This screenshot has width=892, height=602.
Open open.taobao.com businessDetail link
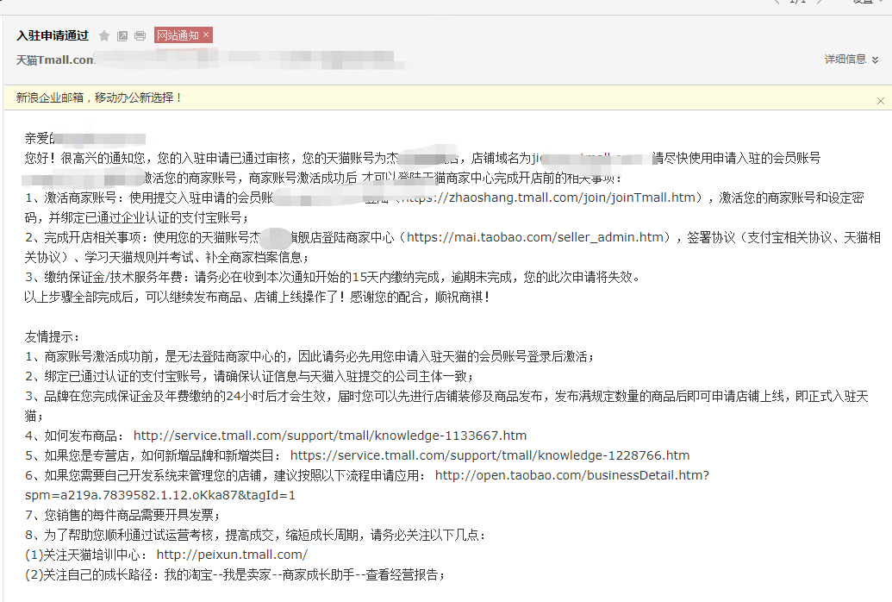572,475
